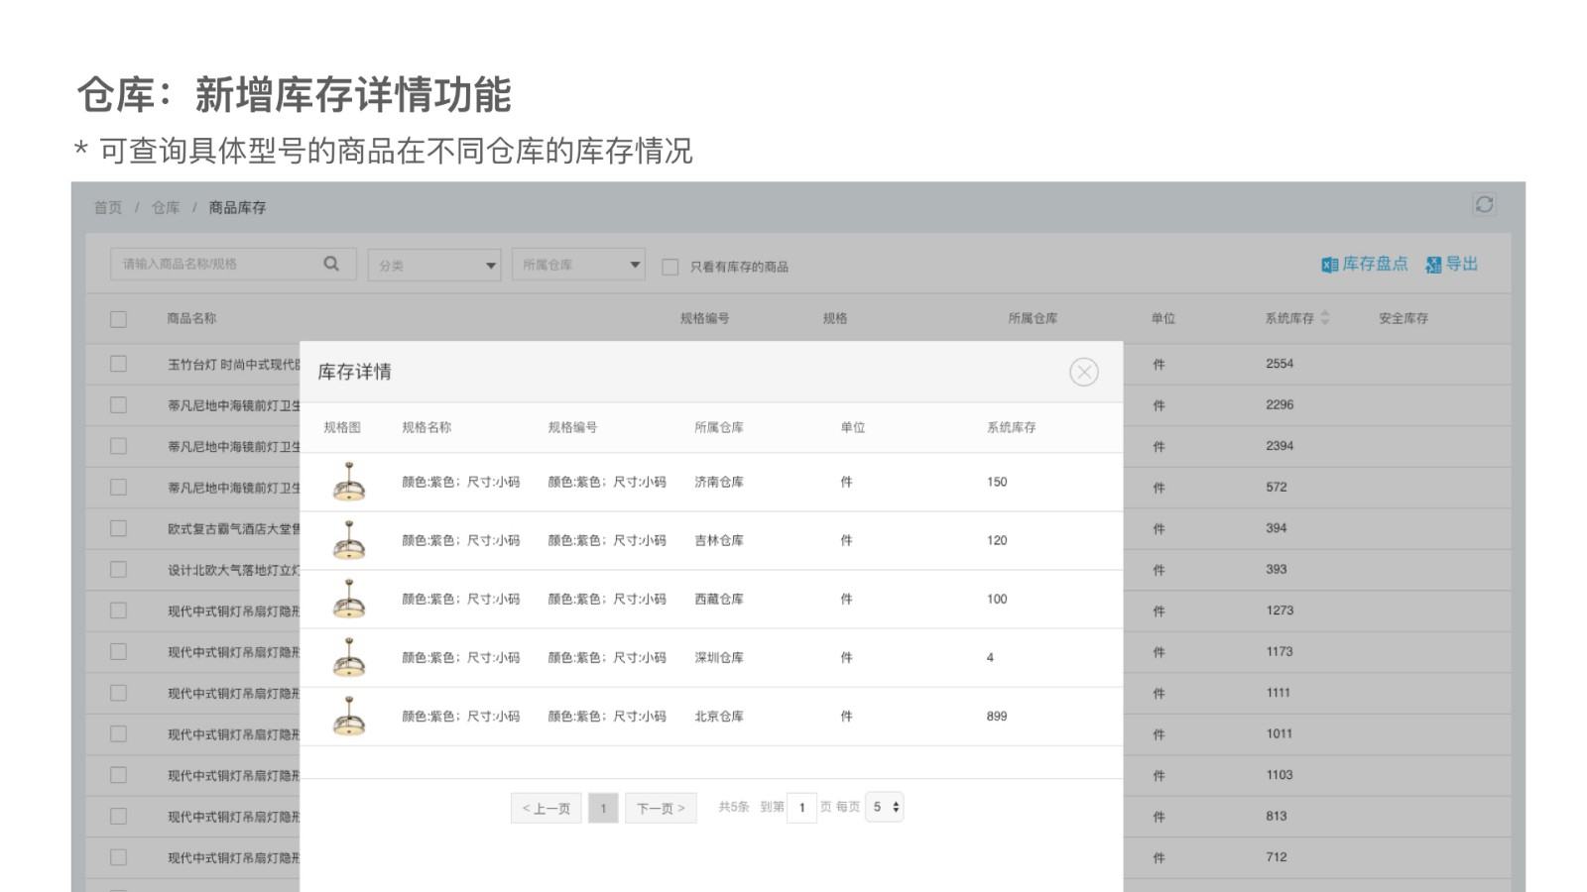1587x892 pixels.
Task: Expand the 分类 dropdown
Action: point(434,265)
